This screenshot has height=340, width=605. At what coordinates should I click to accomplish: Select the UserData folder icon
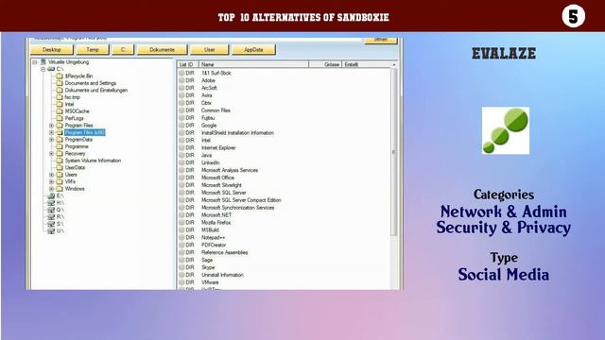[x=60, y=168]
